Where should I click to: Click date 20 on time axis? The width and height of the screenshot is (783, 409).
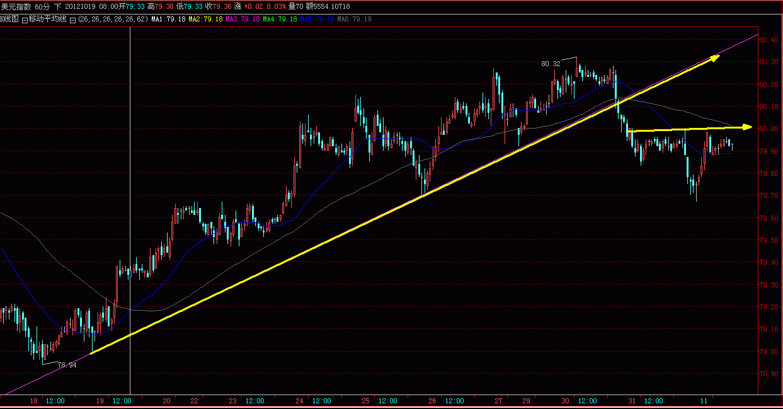pyautogui.click(x=167, y=401)
